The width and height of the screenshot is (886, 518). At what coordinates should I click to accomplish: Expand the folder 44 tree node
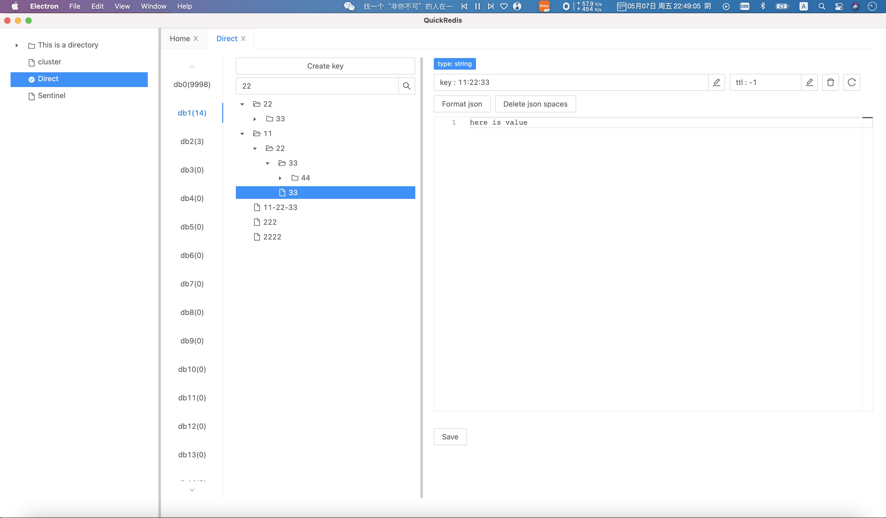coord(280,178)
